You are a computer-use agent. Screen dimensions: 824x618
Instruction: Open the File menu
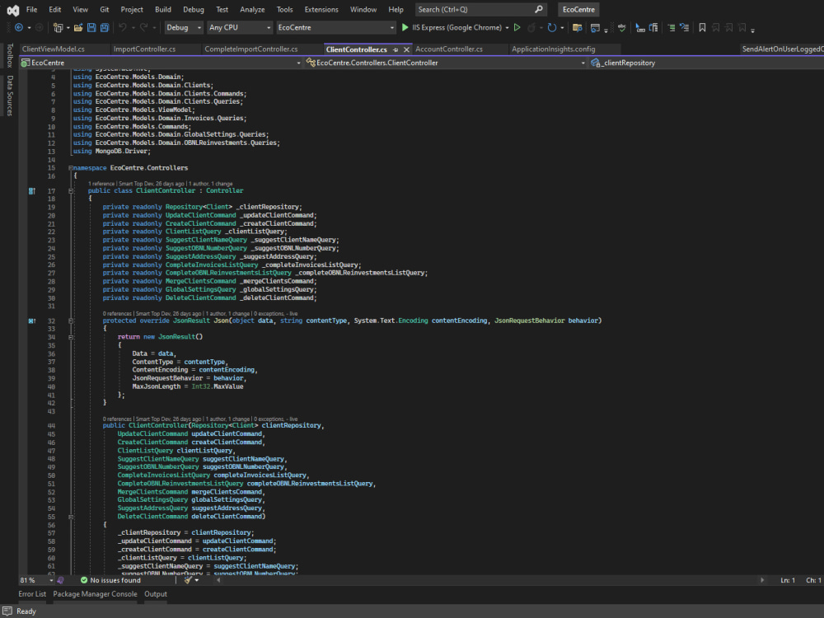pos(31,9)
